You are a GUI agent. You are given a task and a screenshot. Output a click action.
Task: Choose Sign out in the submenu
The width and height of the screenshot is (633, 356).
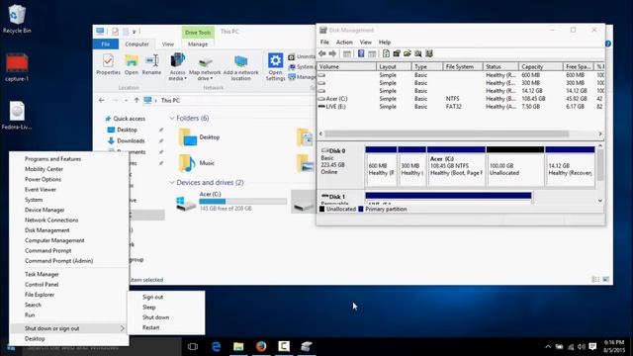[x=152, y=297]
